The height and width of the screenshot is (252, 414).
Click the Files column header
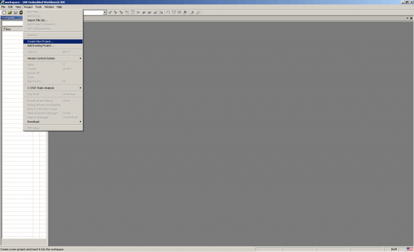coord(11,29)
